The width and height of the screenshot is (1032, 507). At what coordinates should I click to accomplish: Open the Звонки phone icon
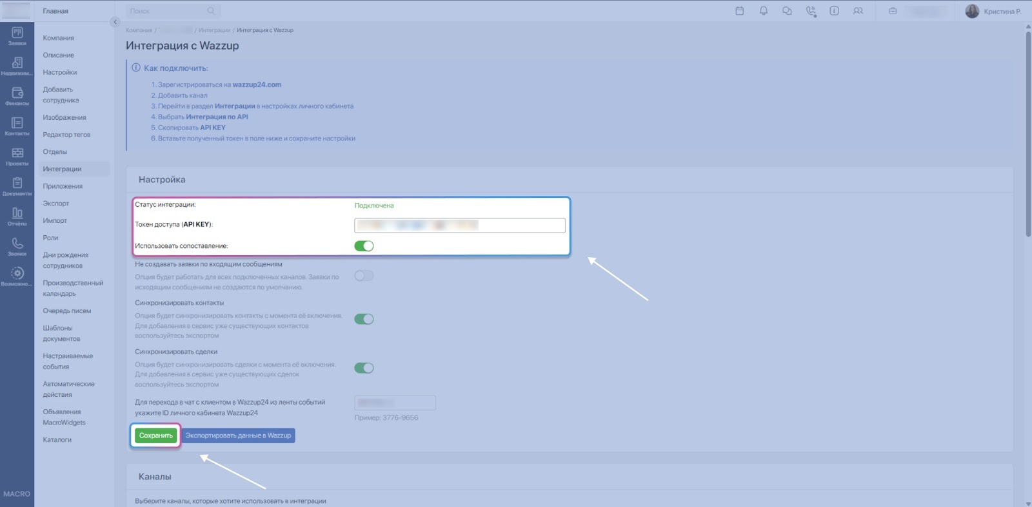pos(17,246)
